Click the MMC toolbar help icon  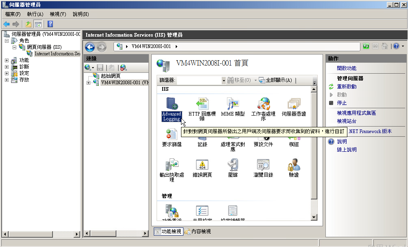(x=50, y=24)
